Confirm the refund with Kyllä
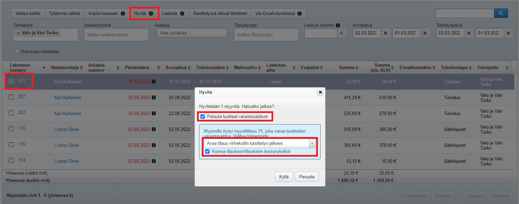Viewport: 519px width, 204px height. point(284,177)
